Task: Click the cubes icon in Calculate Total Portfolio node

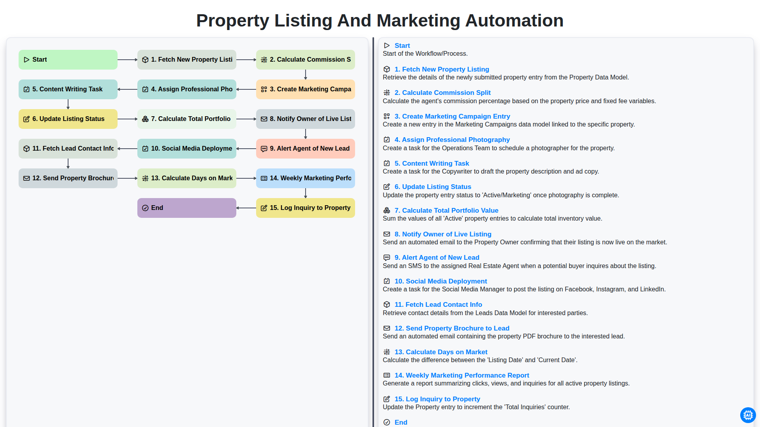Action: coord(145,119)
